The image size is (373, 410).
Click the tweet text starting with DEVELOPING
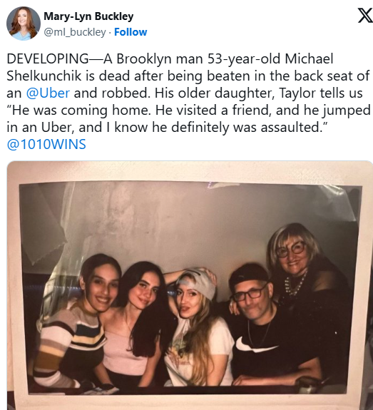point(188,101)
